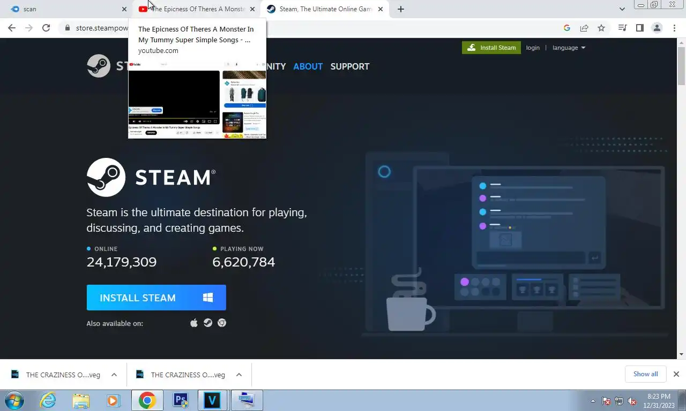Close the Steam tab
Viewport: 686px width, 411px height.
click(381, 9)
